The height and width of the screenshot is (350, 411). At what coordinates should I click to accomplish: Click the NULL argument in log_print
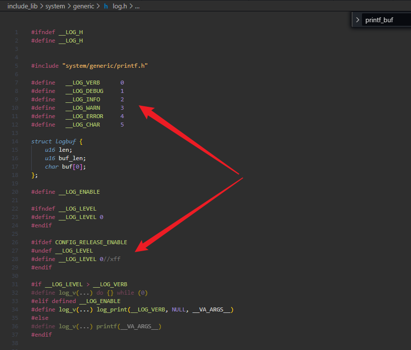tap(179, 309)
